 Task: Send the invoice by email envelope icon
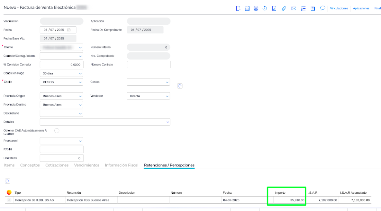(294, 8)
